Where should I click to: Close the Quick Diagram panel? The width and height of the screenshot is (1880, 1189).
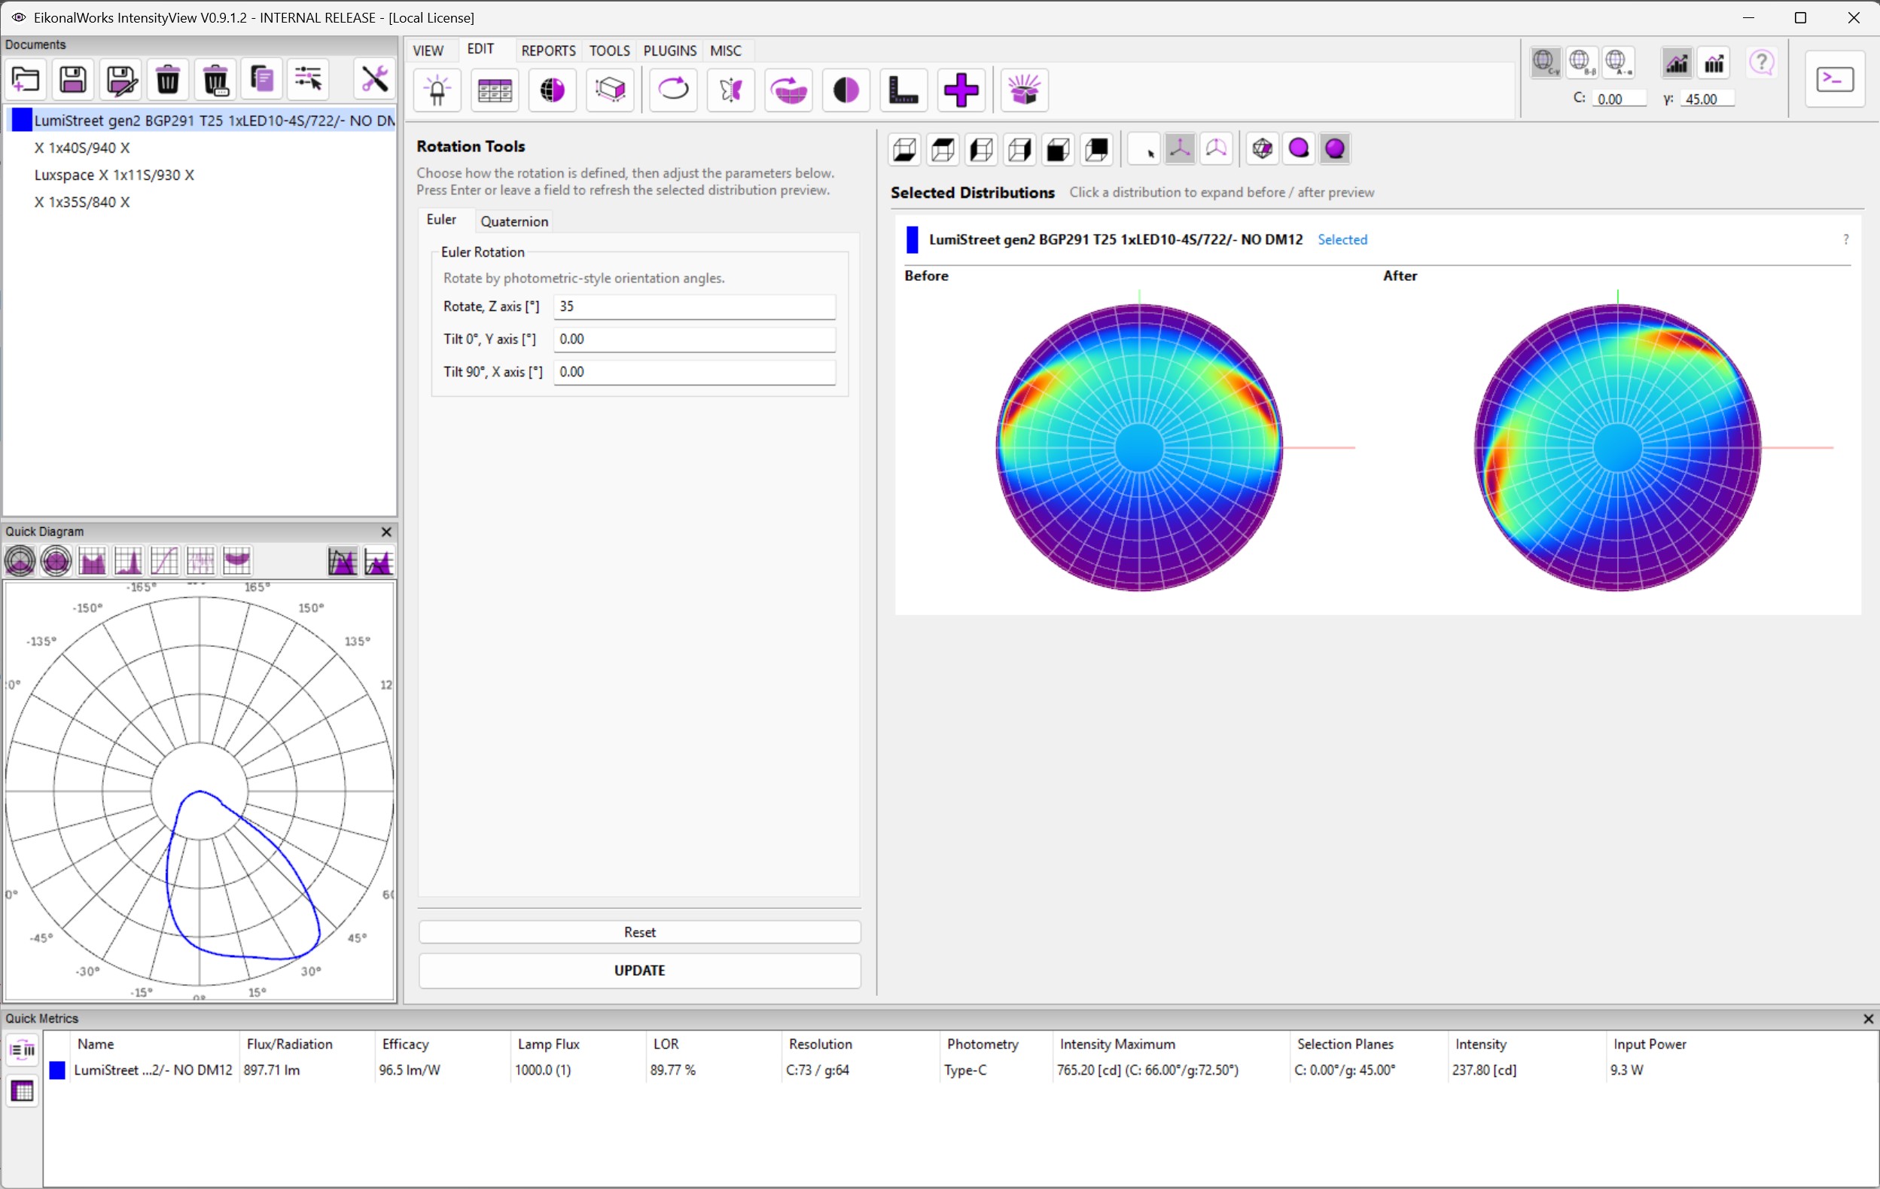tap(386, 532)
